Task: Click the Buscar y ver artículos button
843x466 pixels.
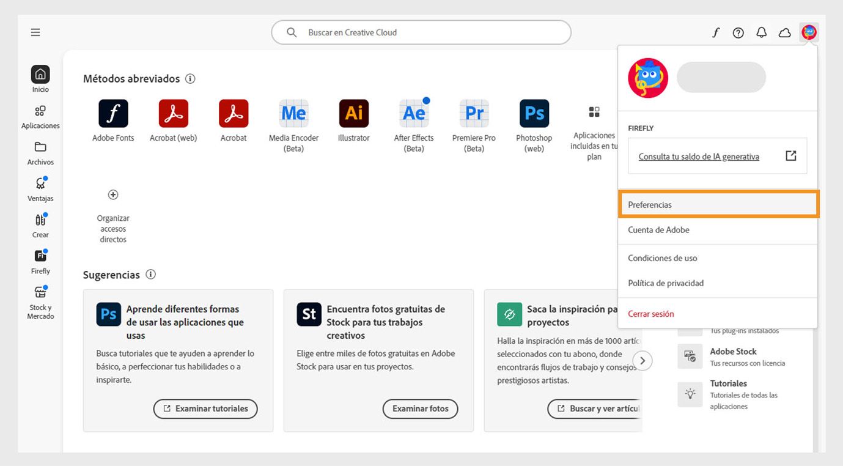Action: [595, 409]
